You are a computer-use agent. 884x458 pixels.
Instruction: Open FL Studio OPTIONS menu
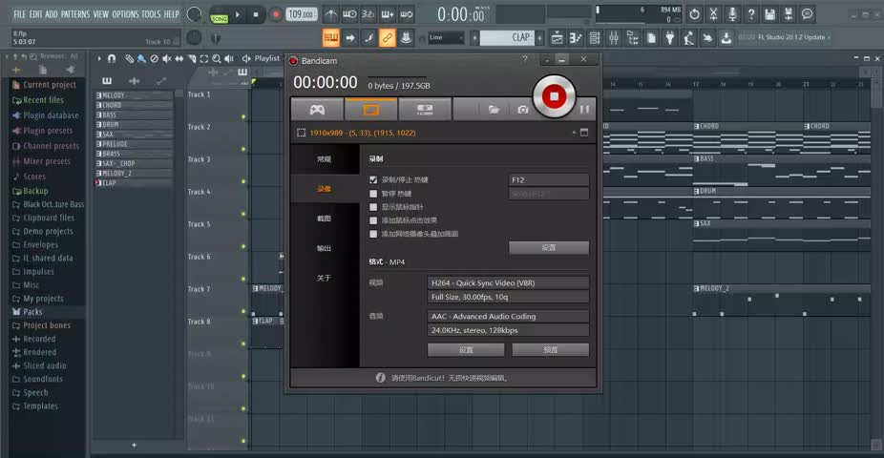pos(125,14)
